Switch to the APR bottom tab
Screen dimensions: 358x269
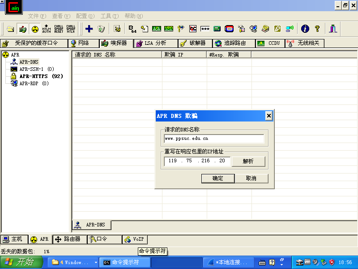pos(40,239)
